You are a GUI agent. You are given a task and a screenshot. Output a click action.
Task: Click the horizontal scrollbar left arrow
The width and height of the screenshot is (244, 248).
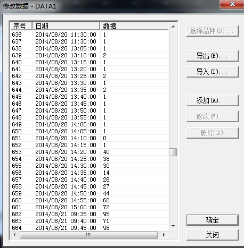point(14,235)
